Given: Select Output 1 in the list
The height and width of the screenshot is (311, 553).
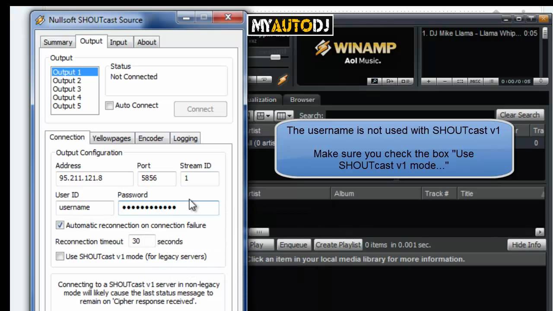Looking at the screenshot, I should (74, 72).
